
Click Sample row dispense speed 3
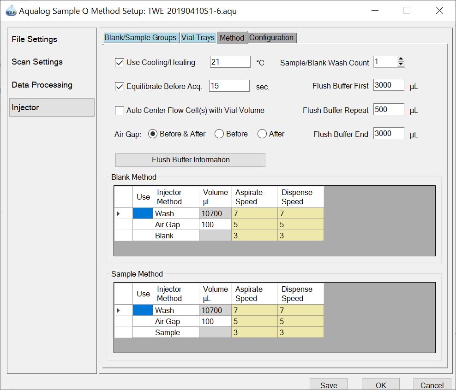click(301, 332)
